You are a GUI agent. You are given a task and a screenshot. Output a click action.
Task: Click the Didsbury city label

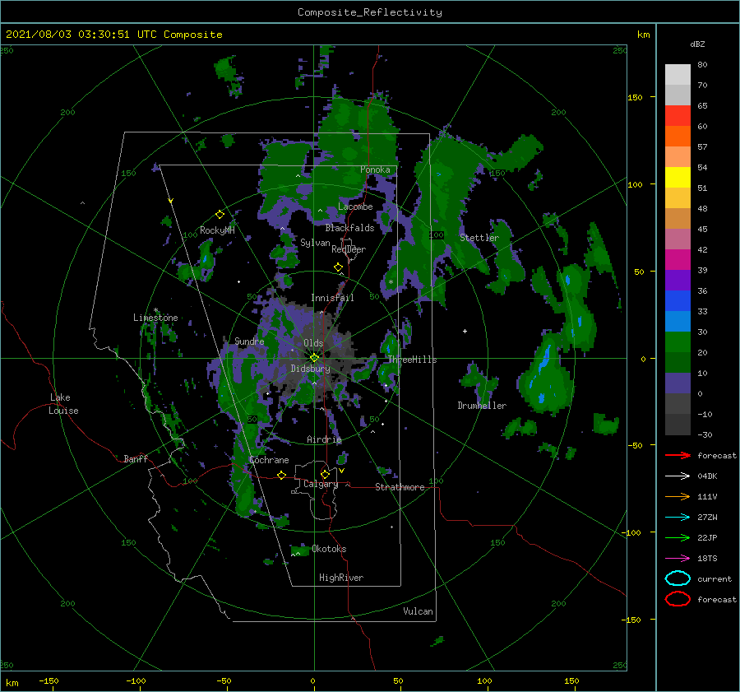(310, 369)
